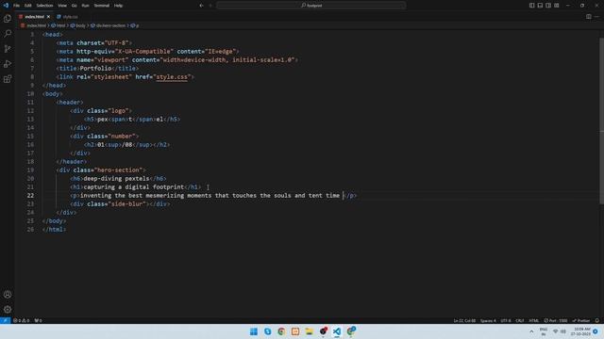Toggle the bottom panel layout button

(540, 6)
